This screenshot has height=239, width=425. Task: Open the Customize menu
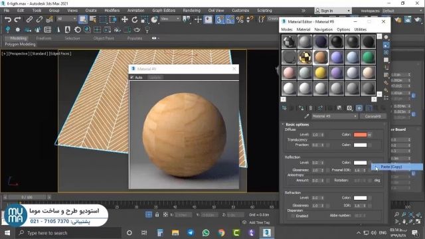point(240,11)
